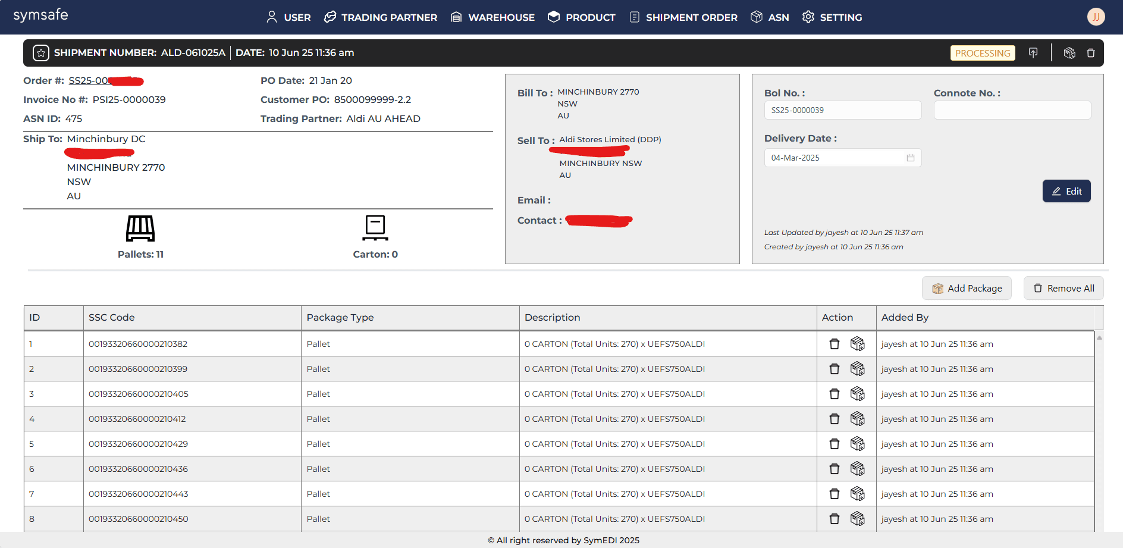Open the Trading Partner menu
This screenshot has height=548, width=1123.
click(x=381, y=17)
